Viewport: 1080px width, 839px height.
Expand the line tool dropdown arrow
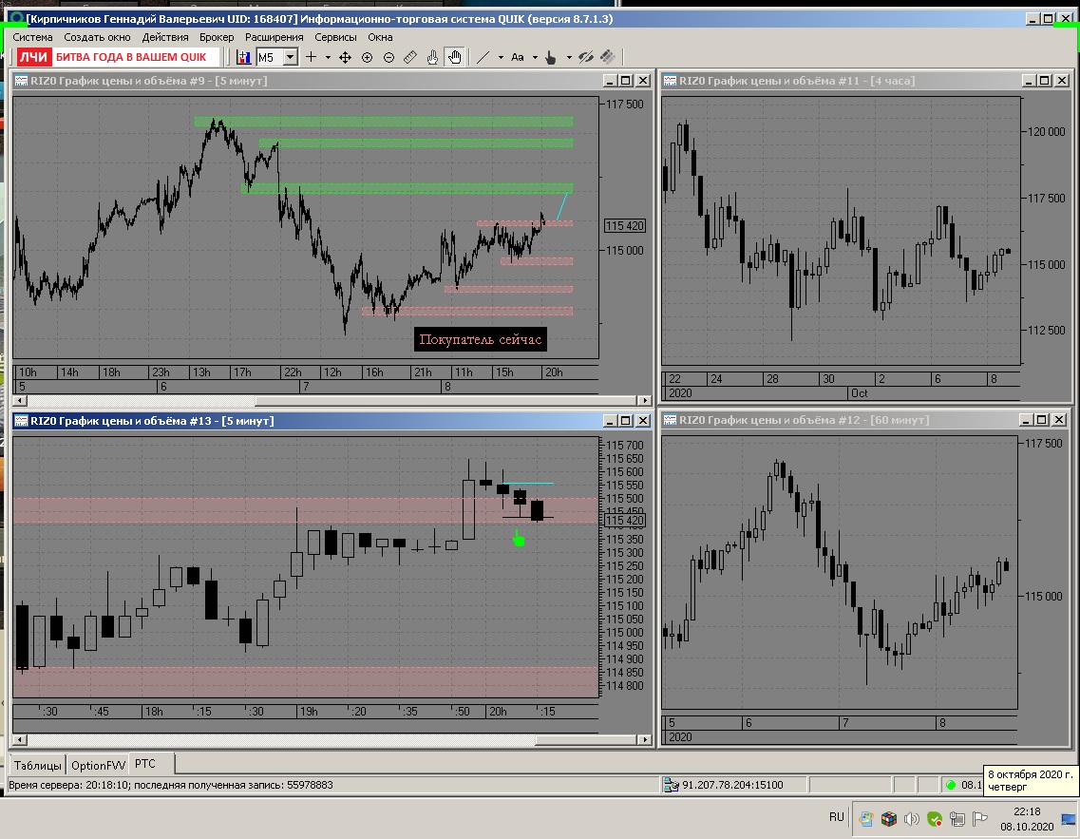(501, 57)
